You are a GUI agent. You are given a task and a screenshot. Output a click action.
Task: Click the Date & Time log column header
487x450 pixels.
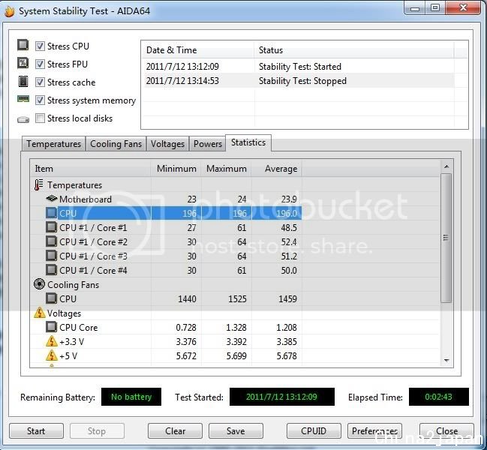198,50
